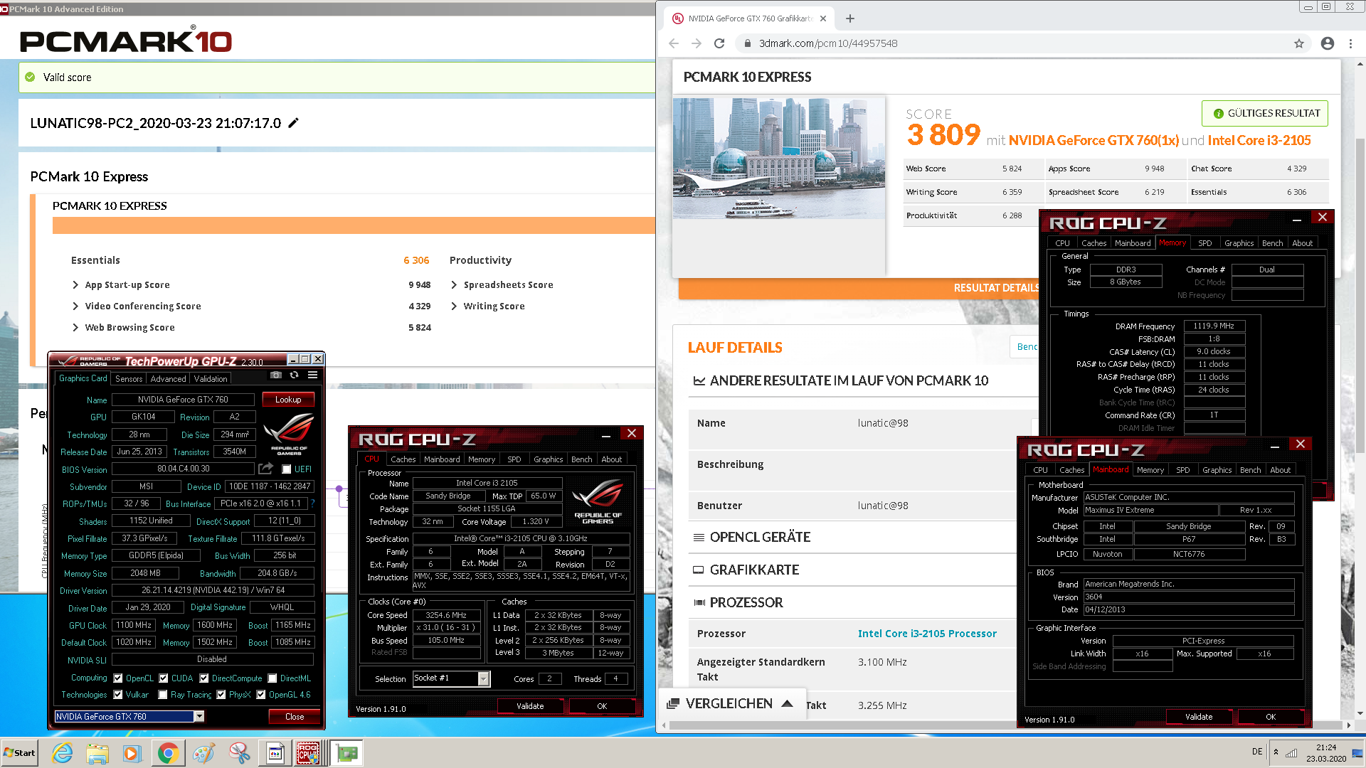Click the browser vertical scrollbar thumb
1366x768 pixels.
(1360, 295)
